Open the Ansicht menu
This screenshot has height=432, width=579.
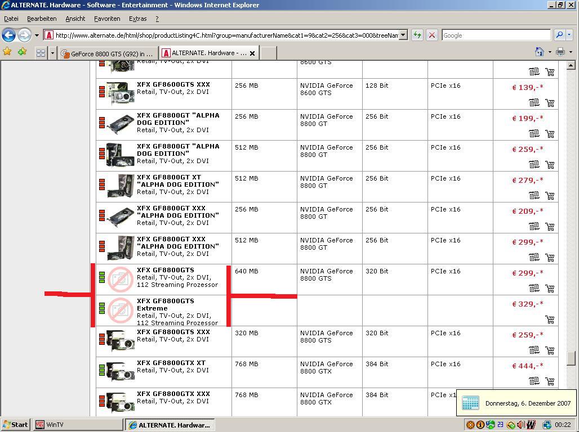coord(75,19)
